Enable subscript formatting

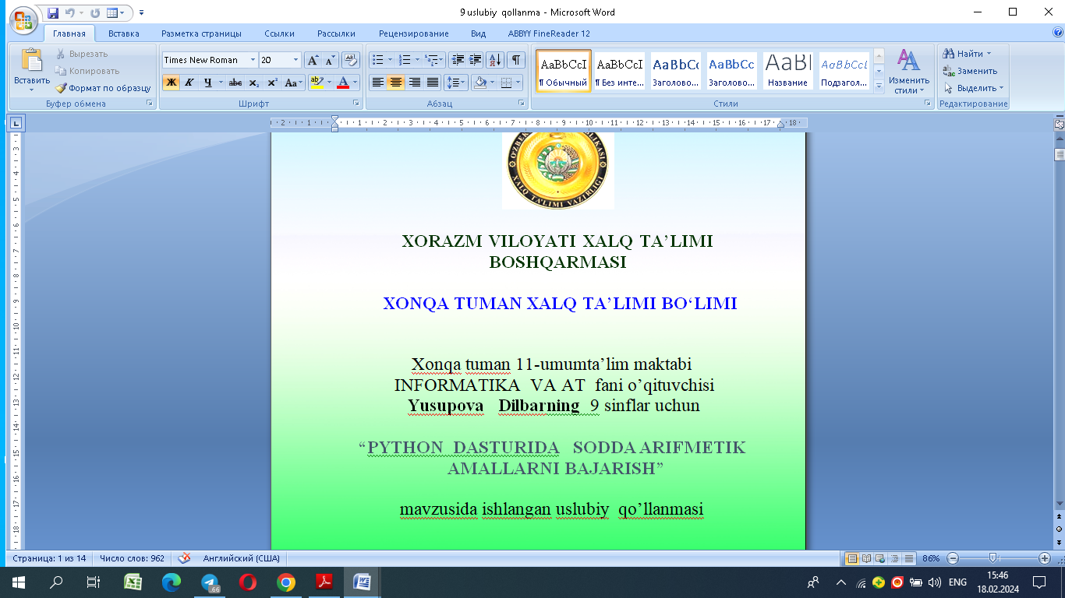point(254,81)
